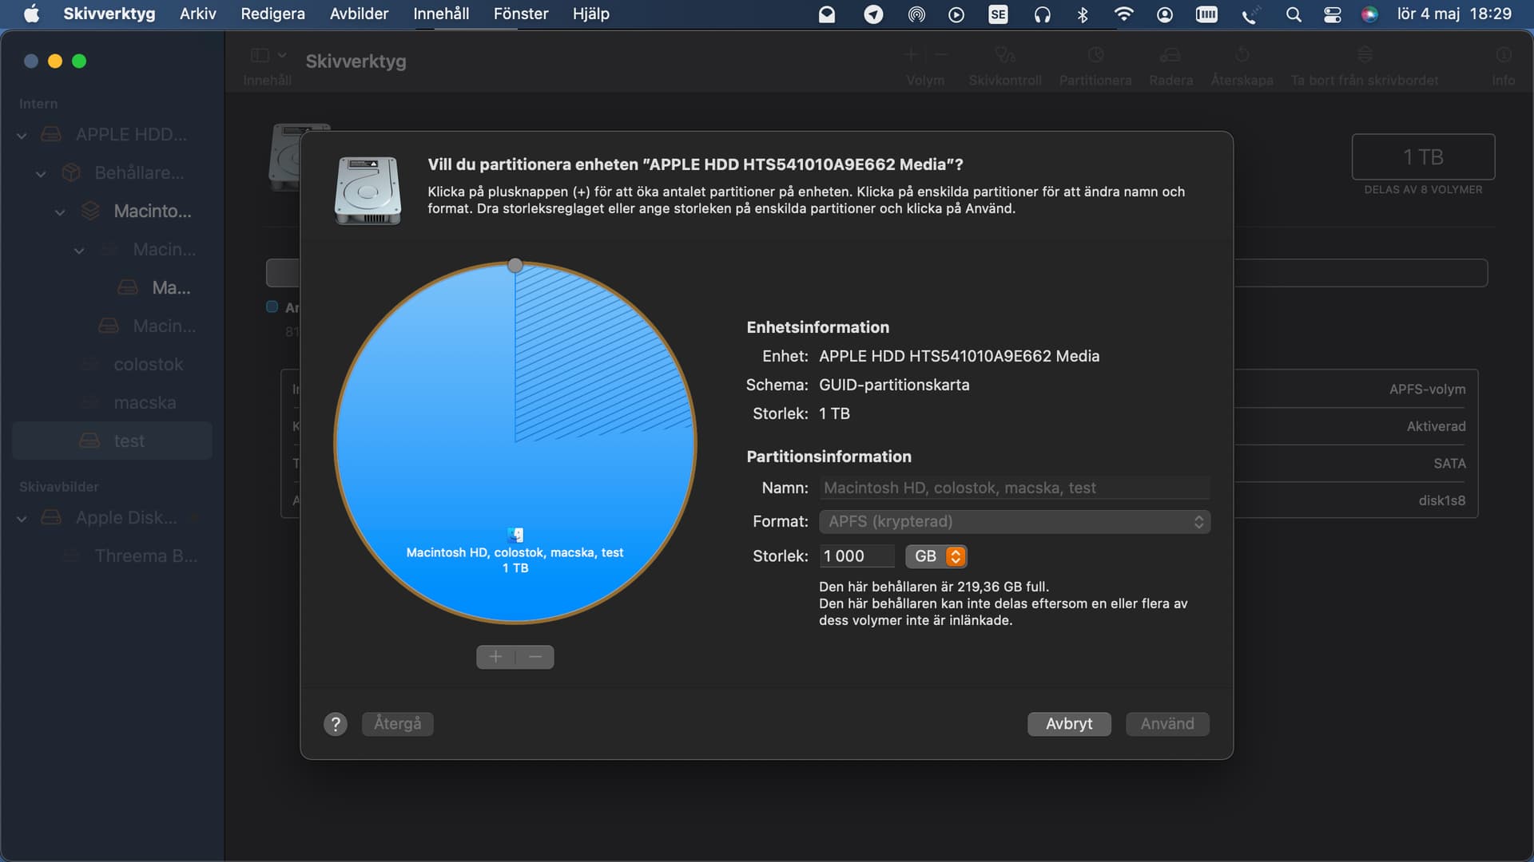Click the partition pie chart resize handle
This screenshot has width=1534, height=862.
coord(515,265)
